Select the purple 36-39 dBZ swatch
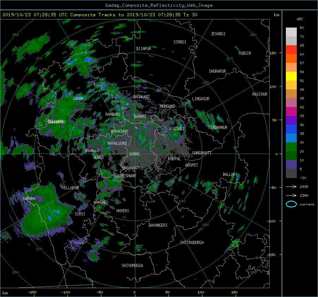318x297 pixels. tap(291, 120)
